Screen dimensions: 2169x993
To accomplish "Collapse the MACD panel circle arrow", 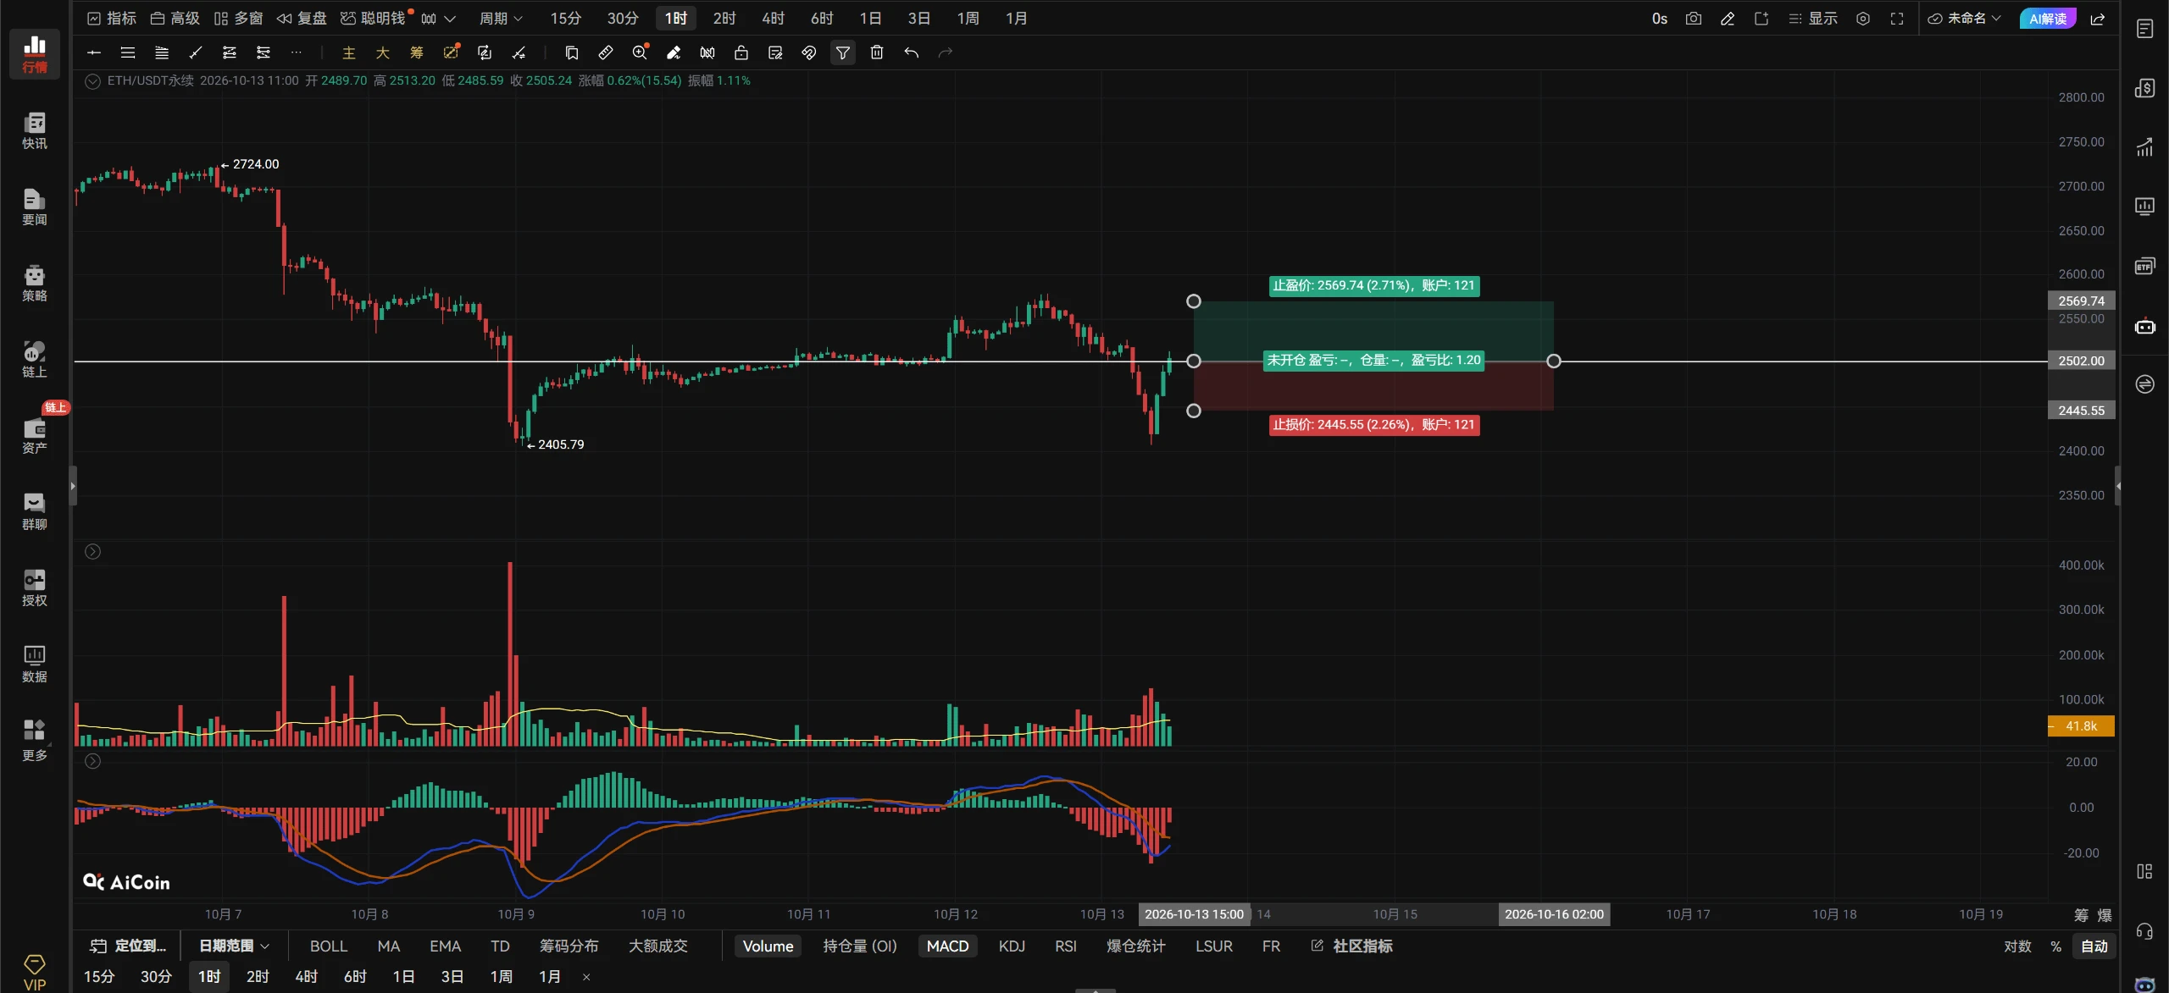I will point(93,761).
